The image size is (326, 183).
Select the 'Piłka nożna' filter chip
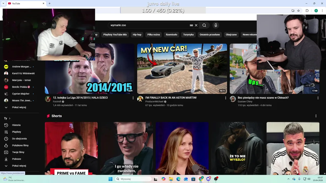pos(154,35)
